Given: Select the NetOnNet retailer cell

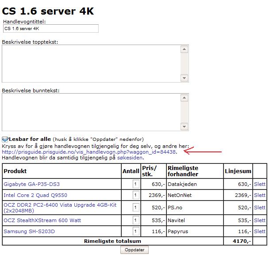Looking at the screenshot, I should point(195,195).
